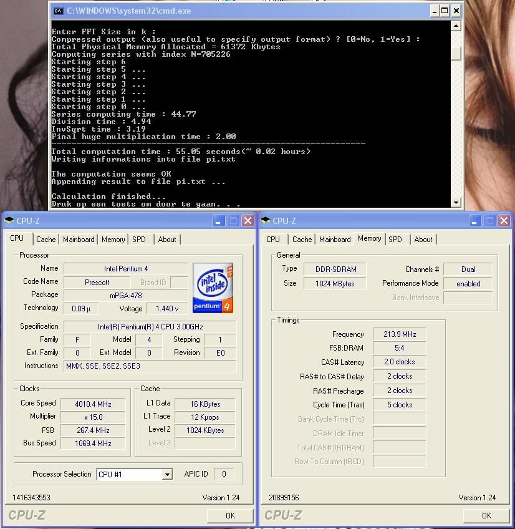The width and height of the screenshot is (515, 529).
Task: Click the scroll-down arrow in the console
Action: click(x=456, y=203)
